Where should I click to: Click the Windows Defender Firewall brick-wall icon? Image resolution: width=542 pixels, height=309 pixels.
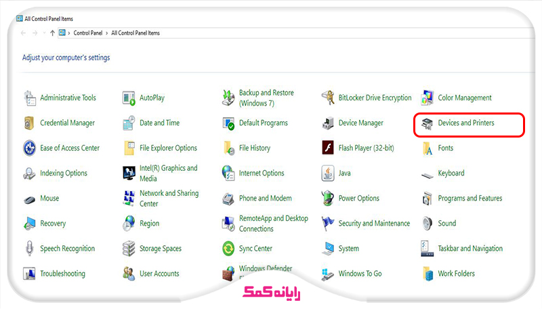click(x=228, y=273)
